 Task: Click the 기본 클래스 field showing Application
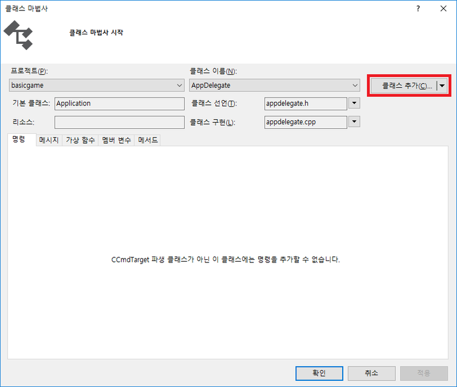(119, 104)
